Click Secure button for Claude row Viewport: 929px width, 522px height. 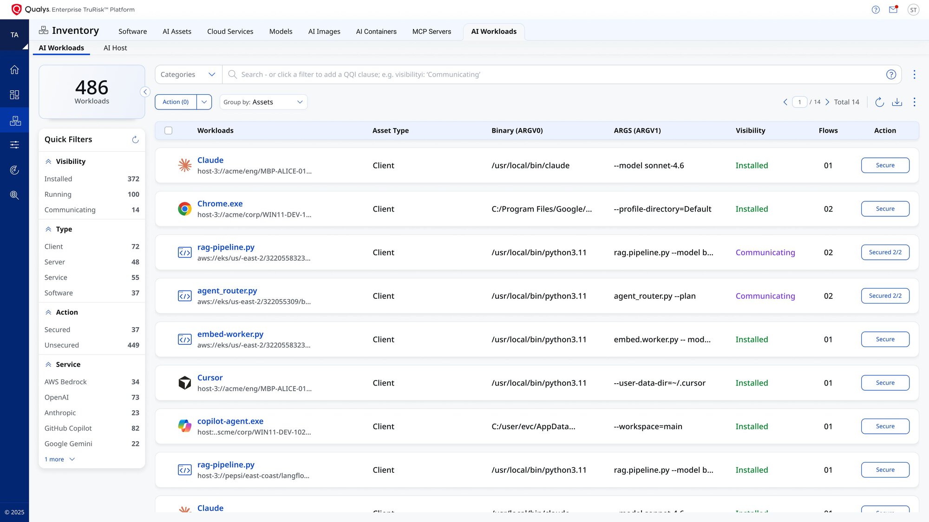[885, 165]
